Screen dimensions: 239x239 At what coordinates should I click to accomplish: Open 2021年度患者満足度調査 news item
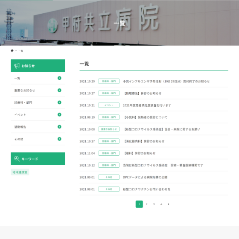click(x=147, y=105)
